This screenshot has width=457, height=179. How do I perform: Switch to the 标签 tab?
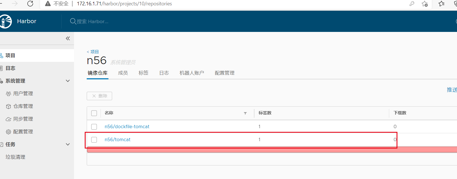click(143, 73)
